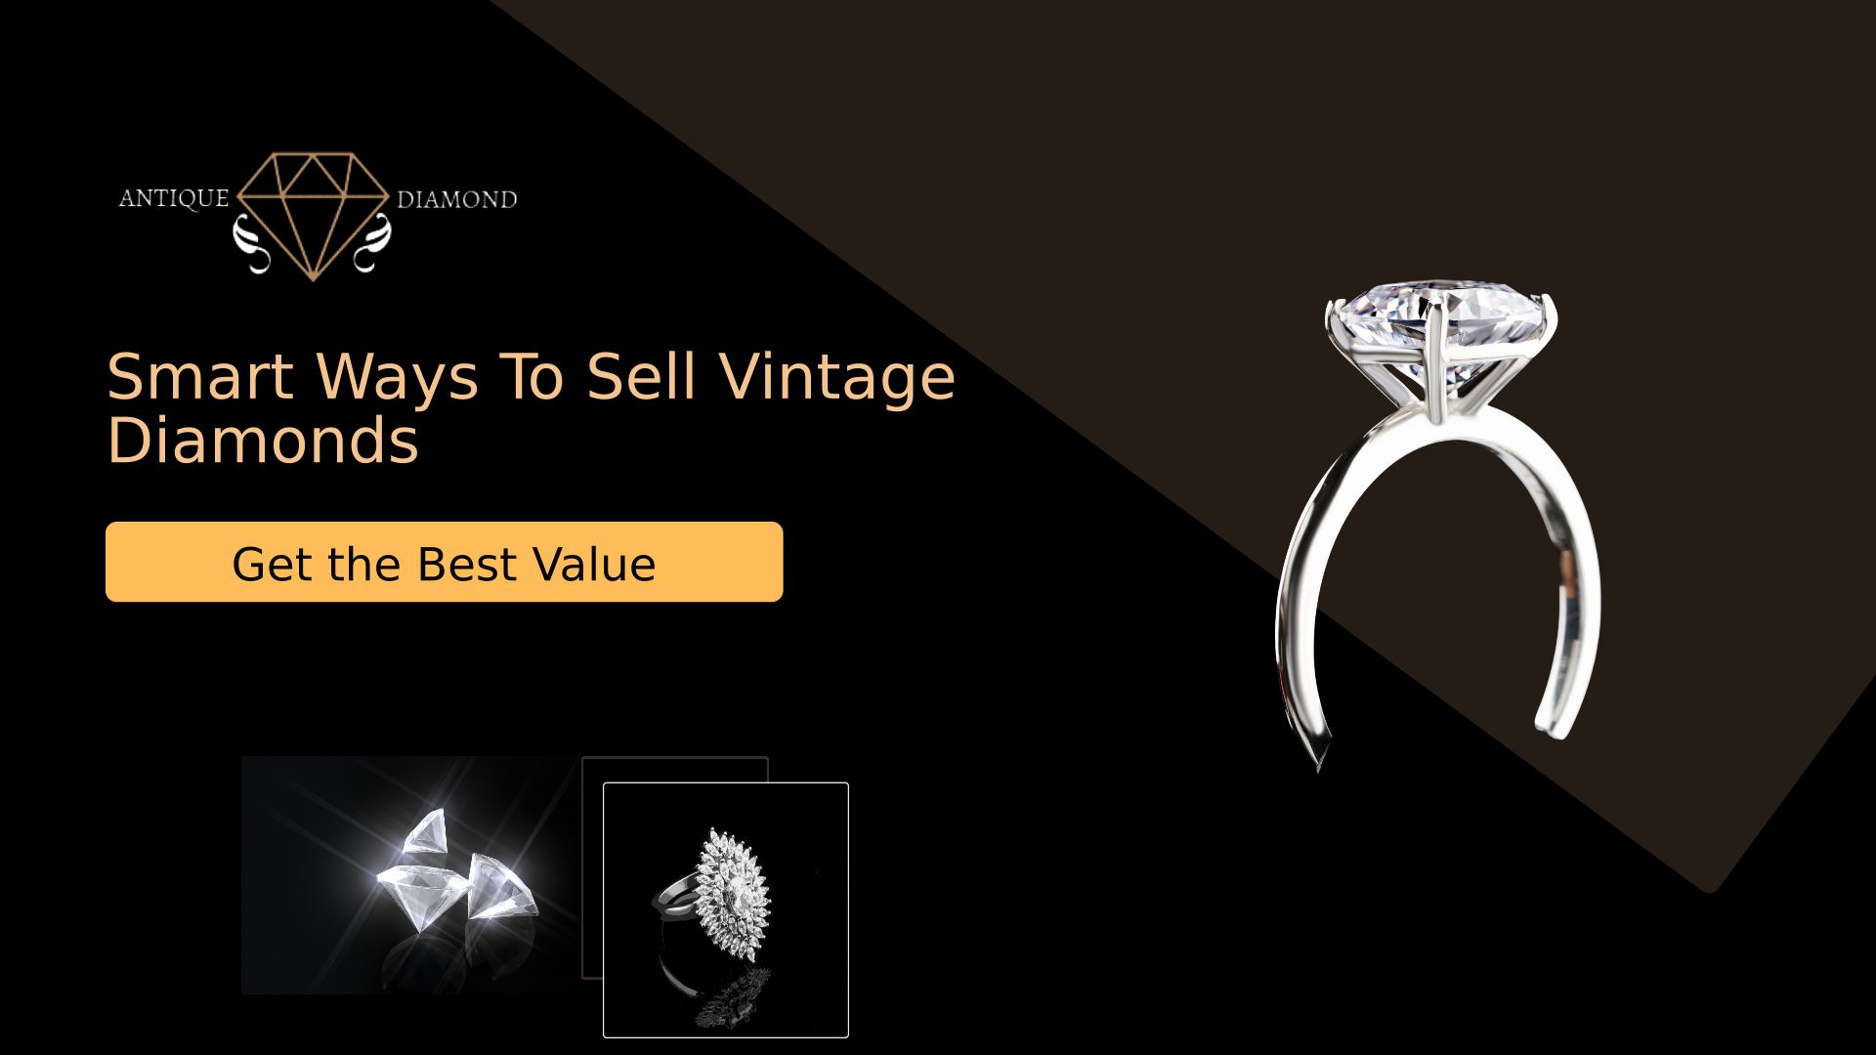The height and width of the screenshot is (1055, 1876).
Task: Select the Smart Ways To Sell Vintage headline
Action: (x=531, y=376)
